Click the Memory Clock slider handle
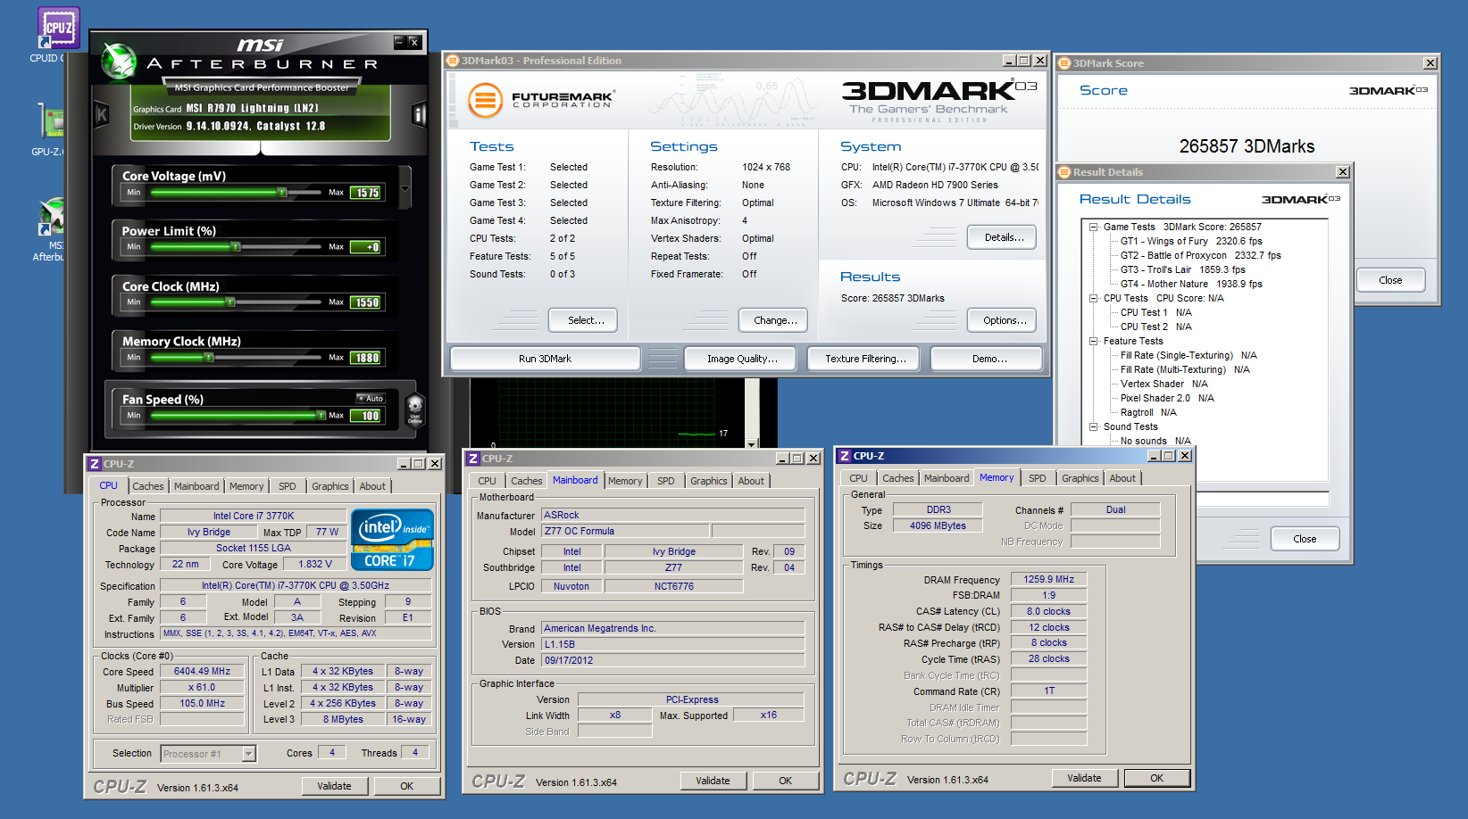Image resolution: width=1468 pixels, height=819 pixels. point(208,357)
